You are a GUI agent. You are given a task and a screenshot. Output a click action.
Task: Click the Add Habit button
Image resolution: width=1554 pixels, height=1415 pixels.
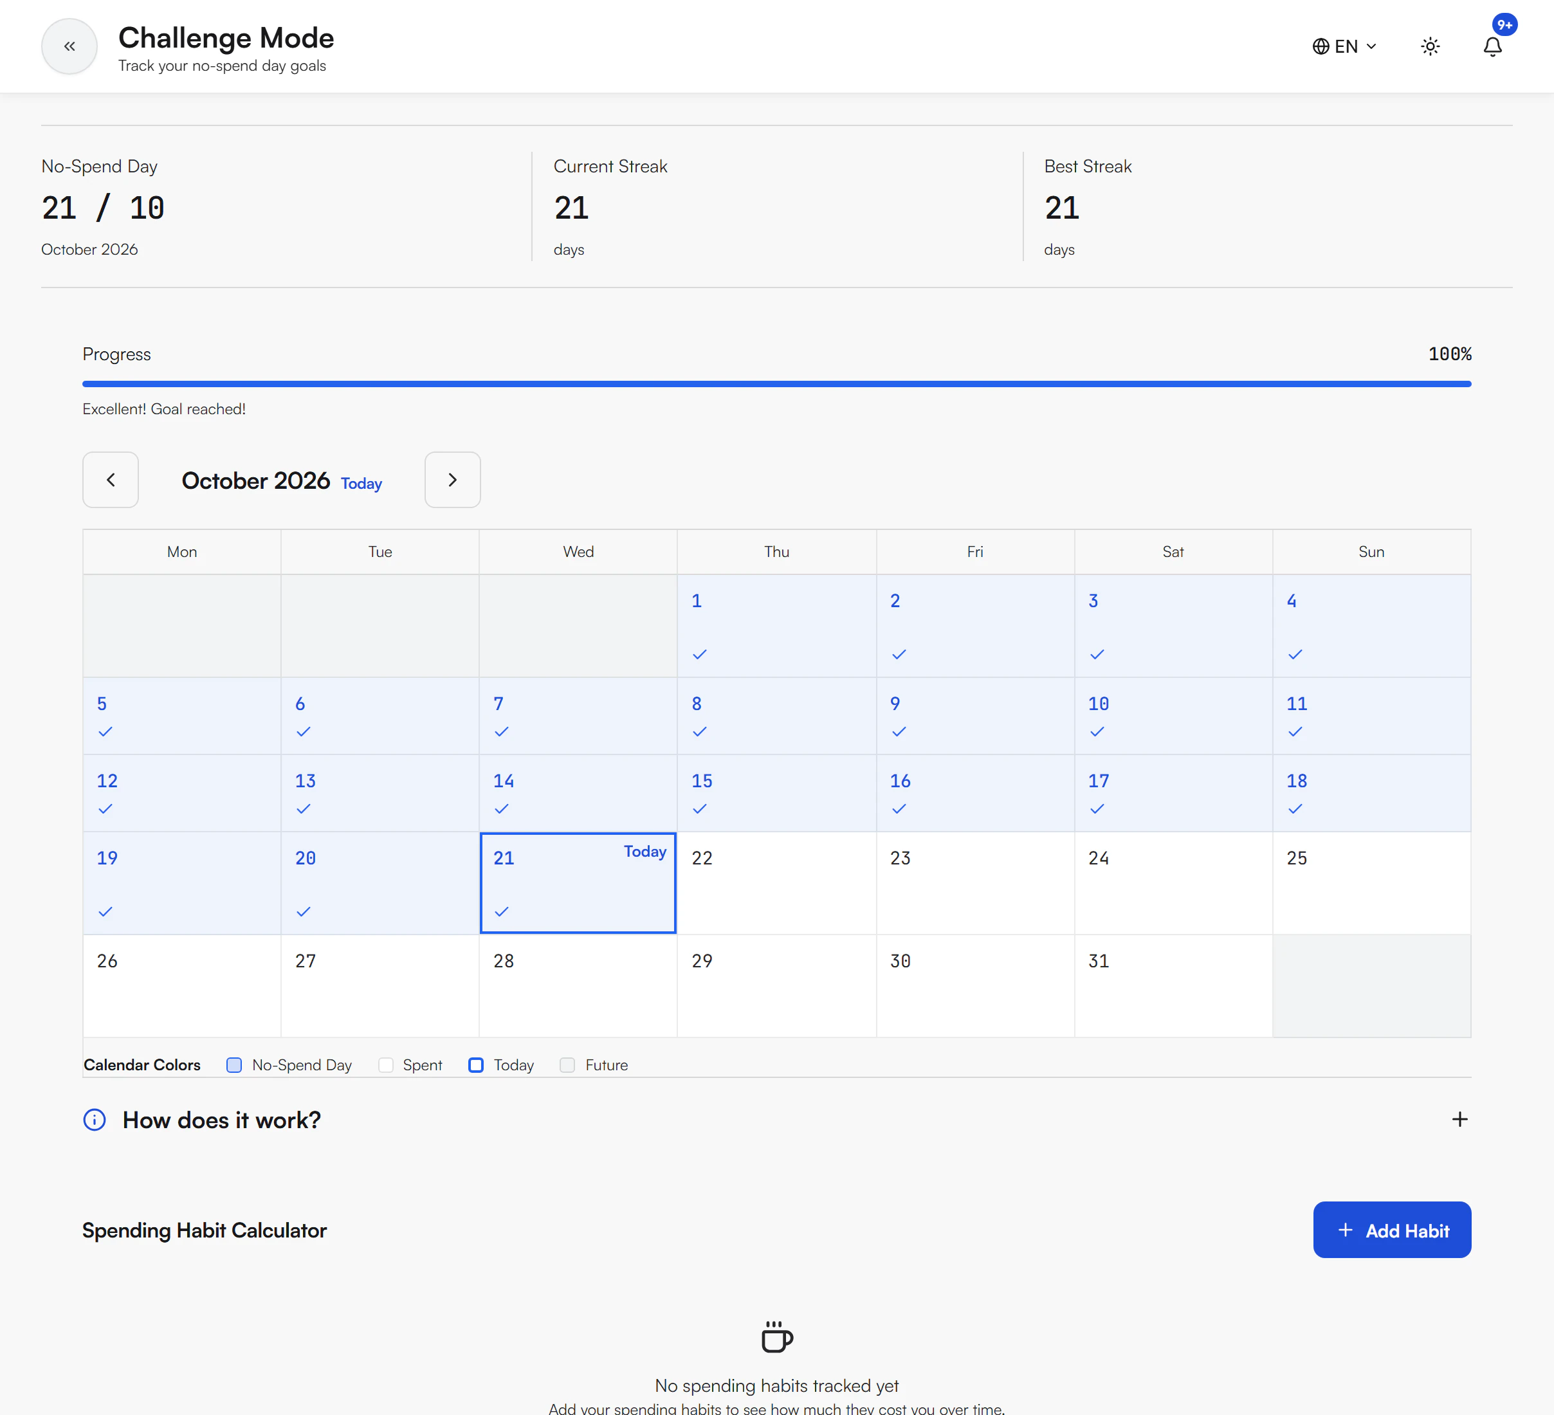[1391, 1229]
